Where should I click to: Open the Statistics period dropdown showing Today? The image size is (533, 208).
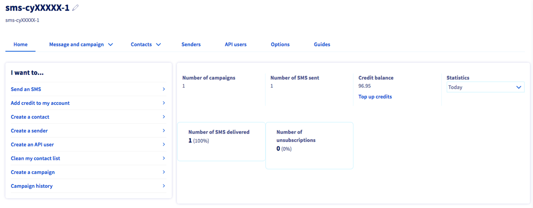[x=485, y=87]
